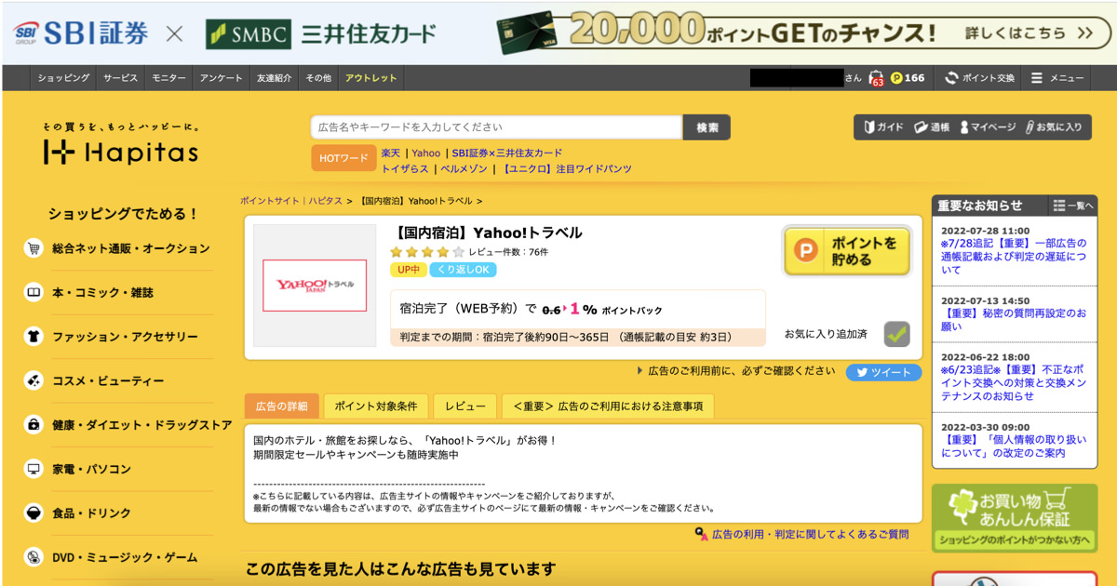Image resolution: width=1117 pixels, height=586 pixels.
Task: Open the アンケート menu item
Action: point(221,78)
